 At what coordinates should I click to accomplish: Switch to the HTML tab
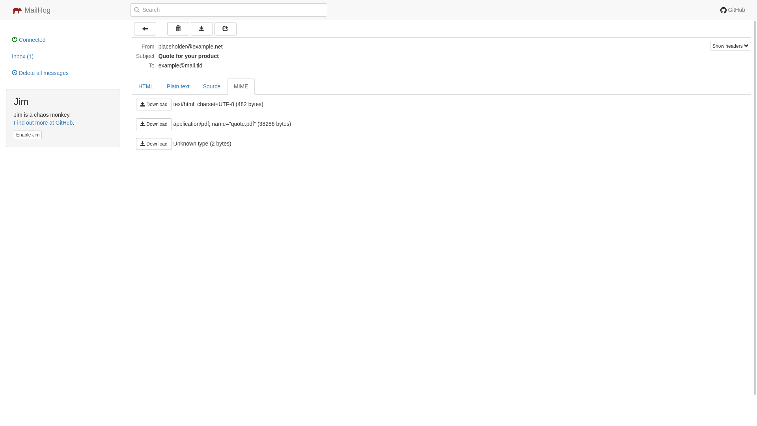(x=145, y=86)
